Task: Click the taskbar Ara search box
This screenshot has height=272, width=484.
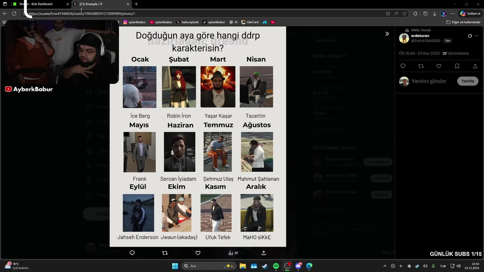Action: (208, 266)
